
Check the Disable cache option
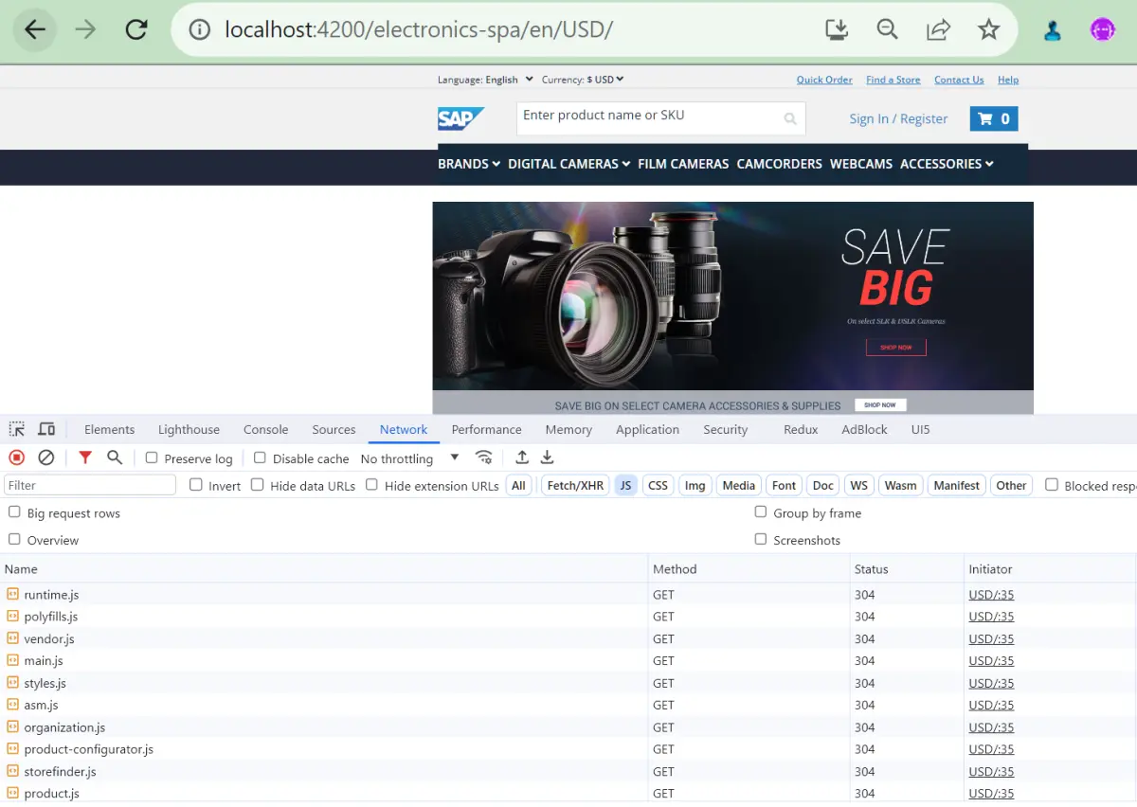pyautogui.click(x=260, y=457)
